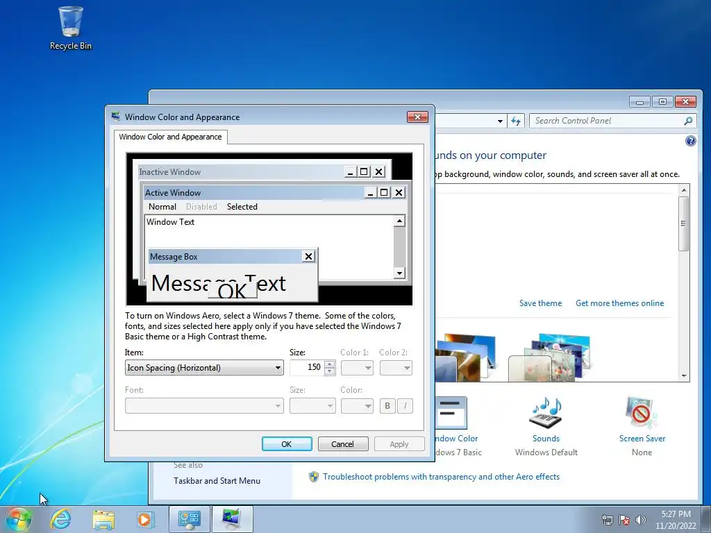Open the Font name dropdown

204,405
